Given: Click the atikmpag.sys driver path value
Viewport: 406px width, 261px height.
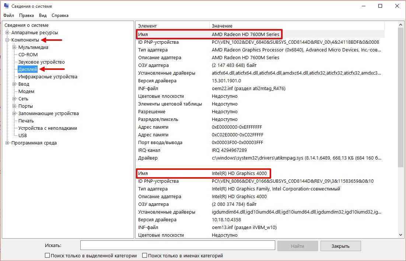Looking at the screenshot, I should coord(297,158).
